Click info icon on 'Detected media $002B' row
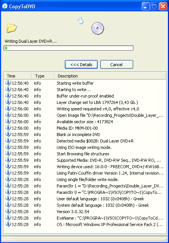 click(x=8, y=141)
